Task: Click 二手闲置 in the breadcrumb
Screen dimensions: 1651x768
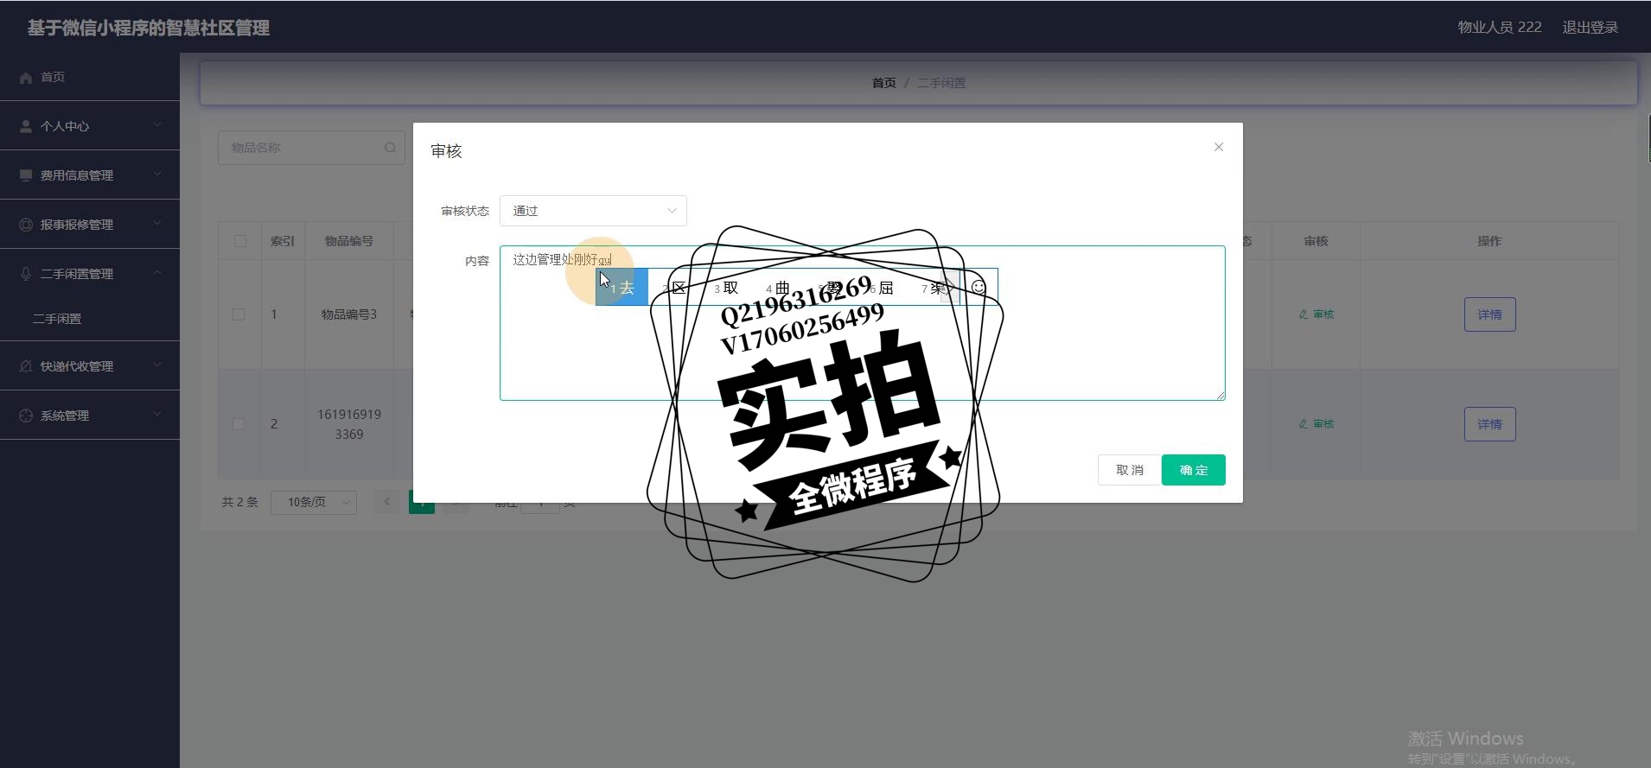Action: (941, 83)
